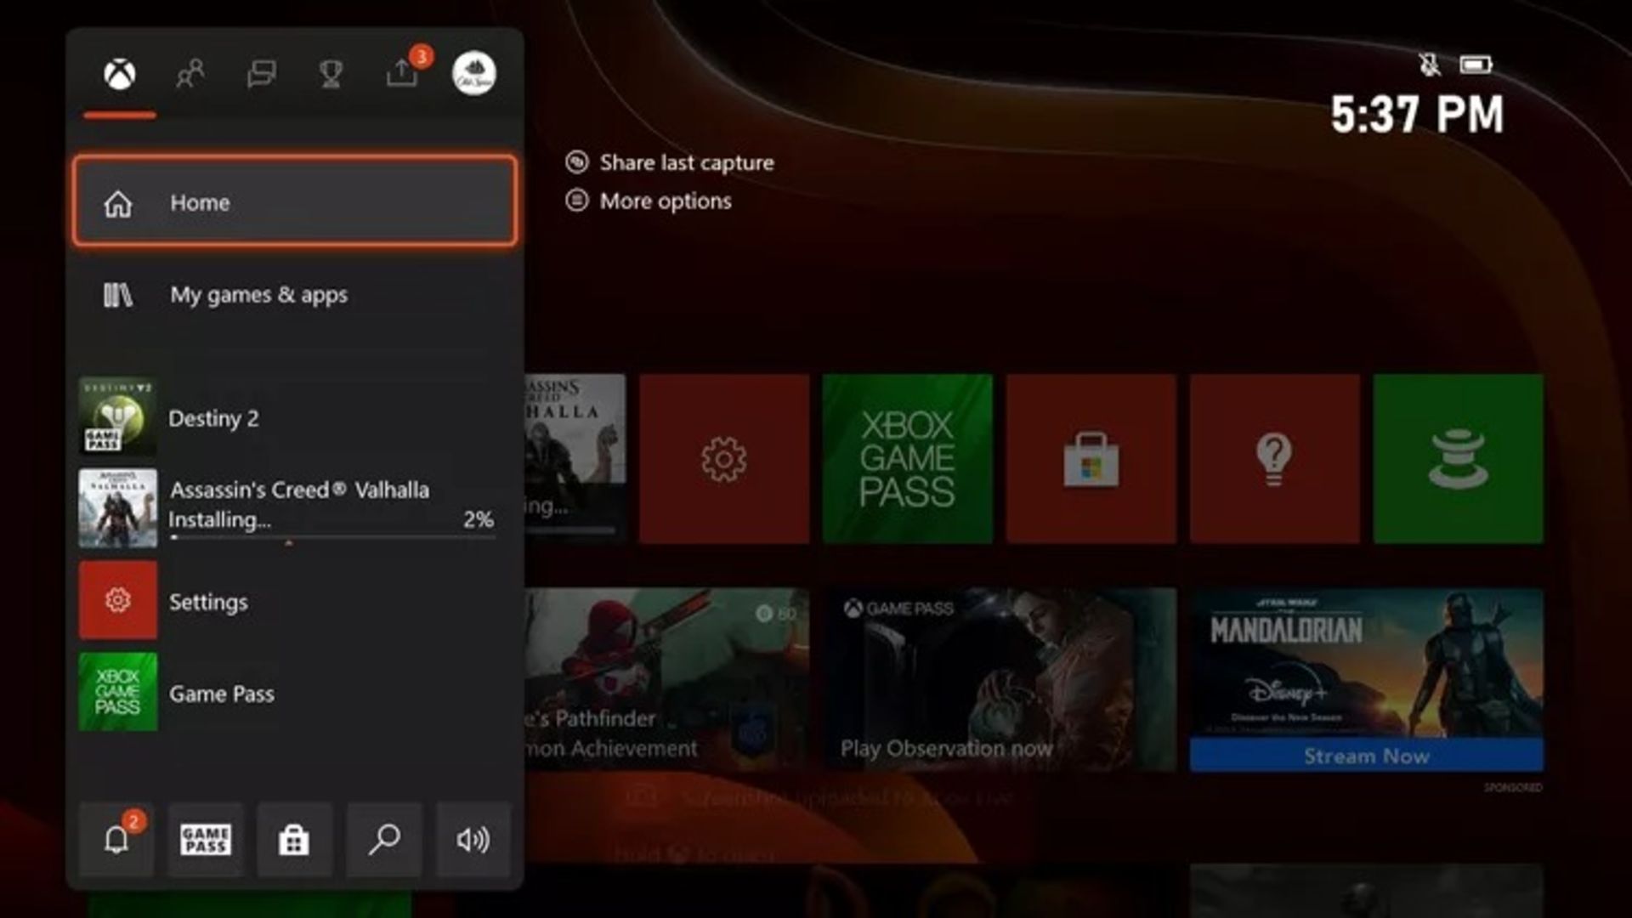Open Settings from the guide list
This screenshot has width=1632, height=918.
point(295,600)
